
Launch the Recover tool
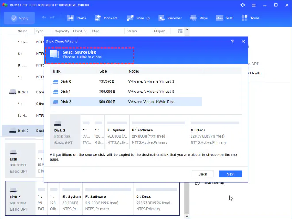coord(169,18)
